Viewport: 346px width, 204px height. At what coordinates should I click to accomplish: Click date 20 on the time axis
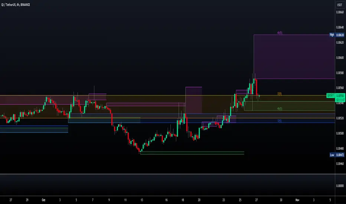(199, 200)
